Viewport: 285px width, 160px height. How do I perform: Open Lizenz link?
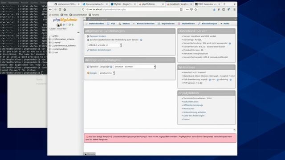coord(186,120)
